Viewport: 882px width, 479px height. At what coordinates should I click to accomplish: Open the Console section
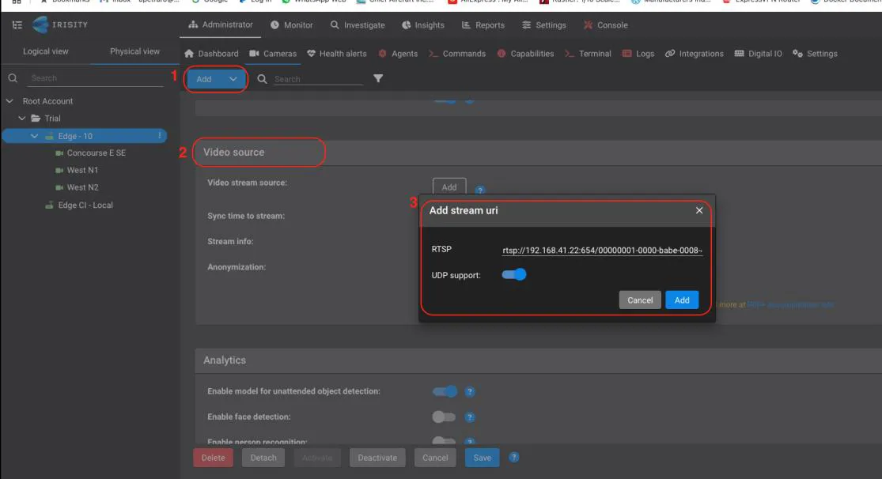tap(605, 25)
